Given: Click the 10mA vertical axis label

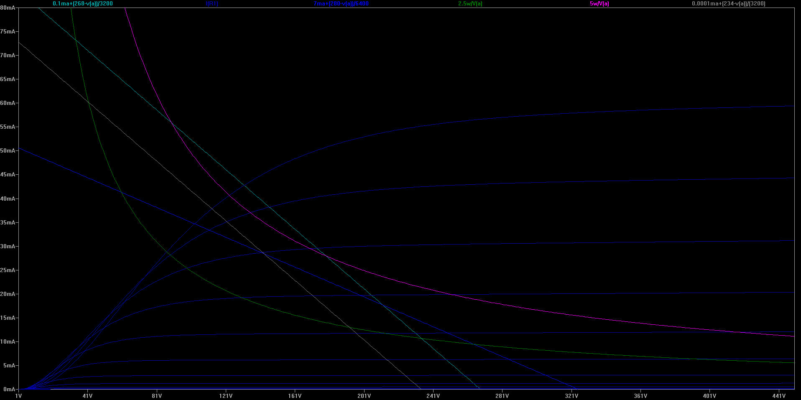Looking at the screenshot, I should pos(8,341).
